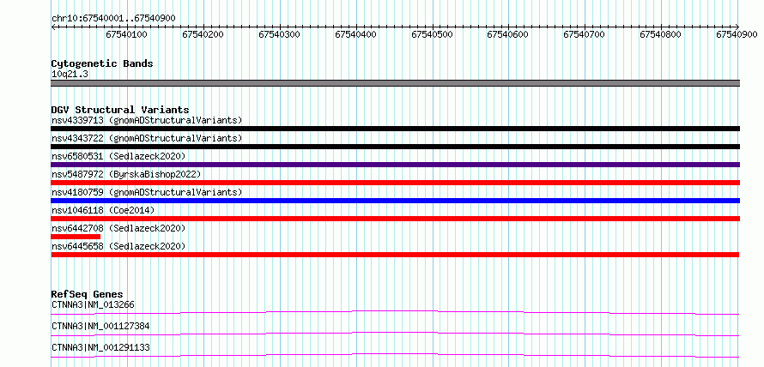Click ruler tick label 67540200
The image size is (764, 367).
point(203,34)
